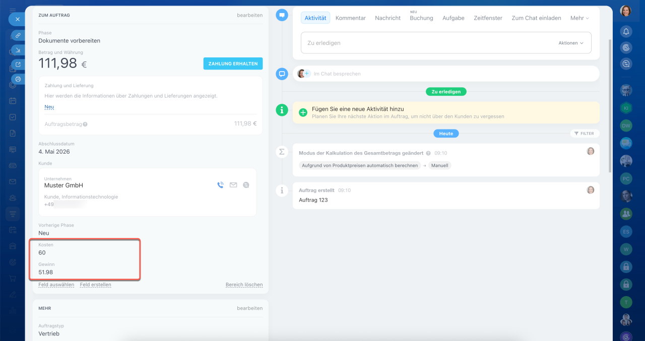Open the timeline Filter
The image size is (645, 341).
point(585,133)
